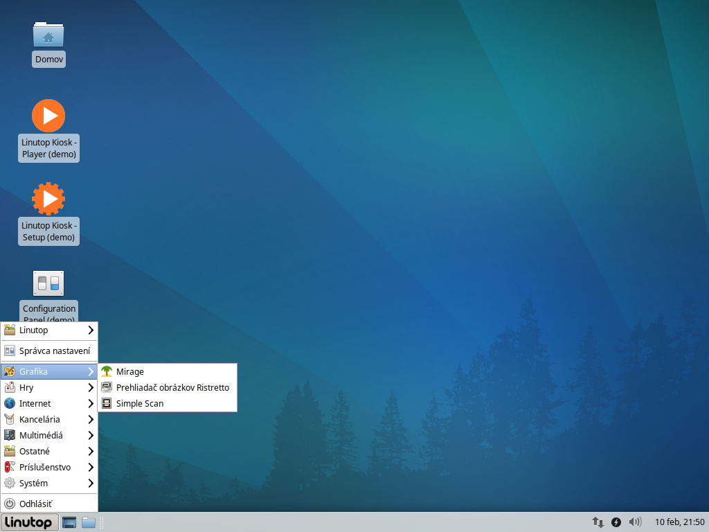Click the date and time clock

[x=679, y=522]
